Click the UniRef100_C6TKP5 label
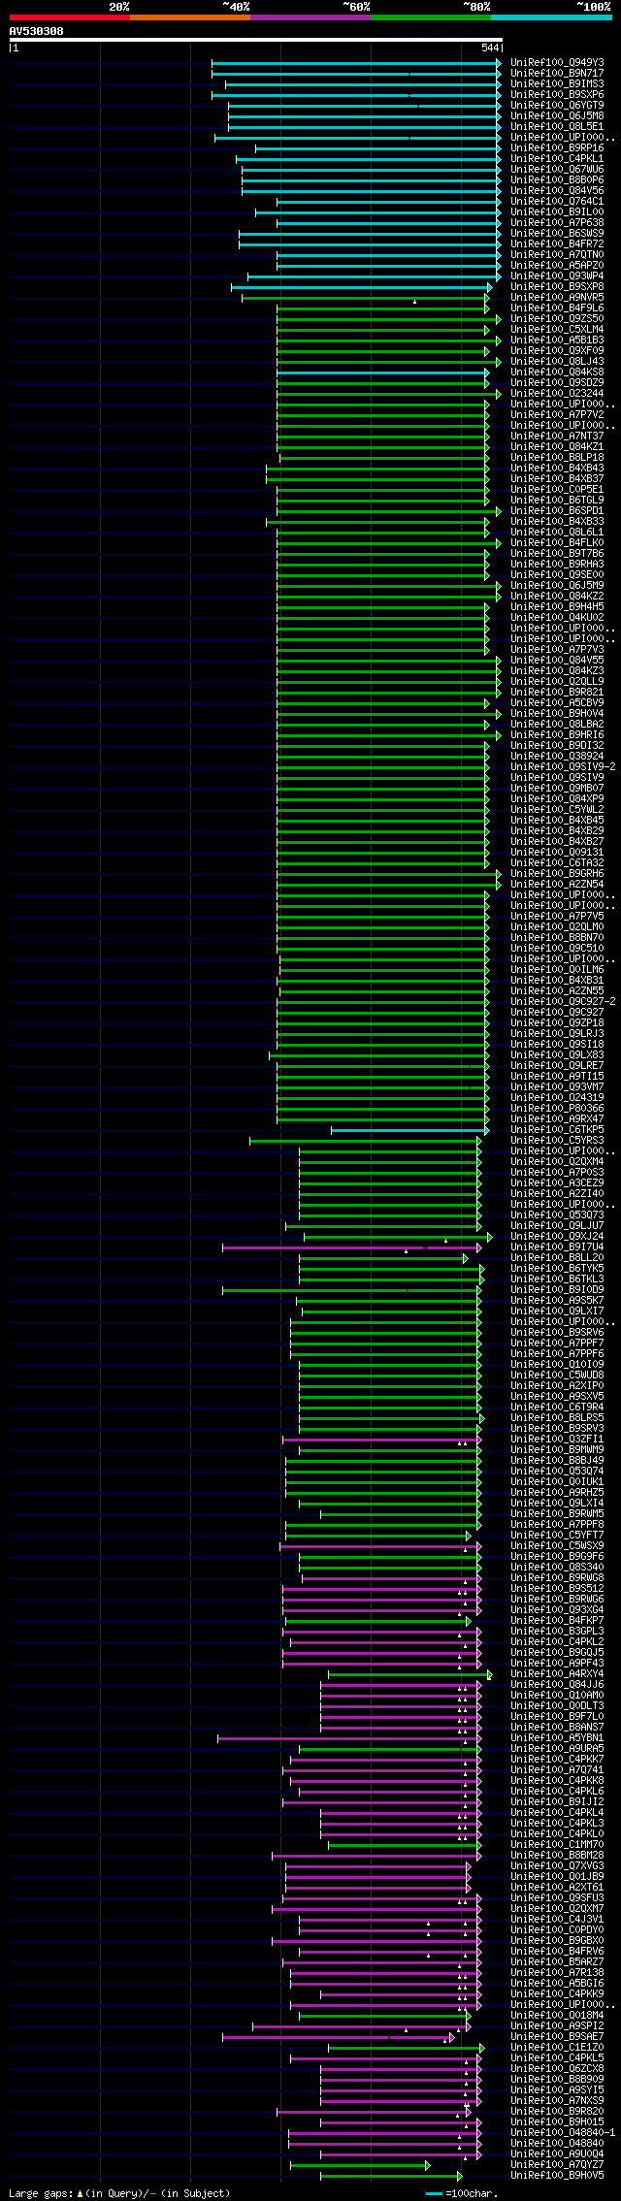 [x=557, y=1129]
